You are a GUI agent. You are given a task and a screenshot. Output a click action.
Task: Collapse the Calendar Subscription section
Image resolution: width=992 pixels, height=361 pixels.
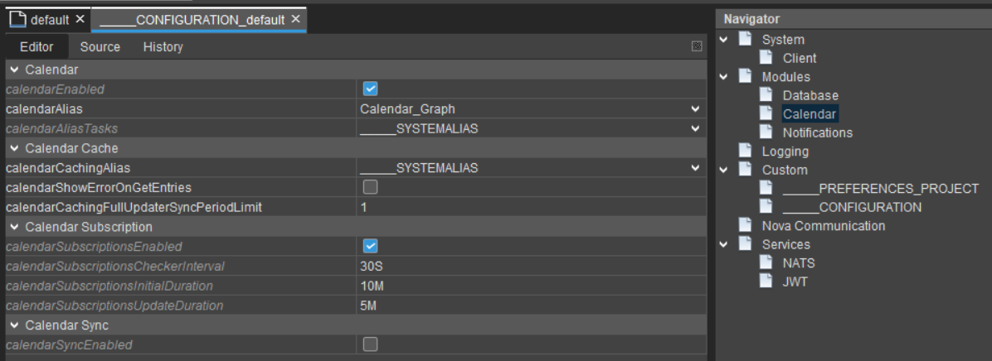(15, 227)
